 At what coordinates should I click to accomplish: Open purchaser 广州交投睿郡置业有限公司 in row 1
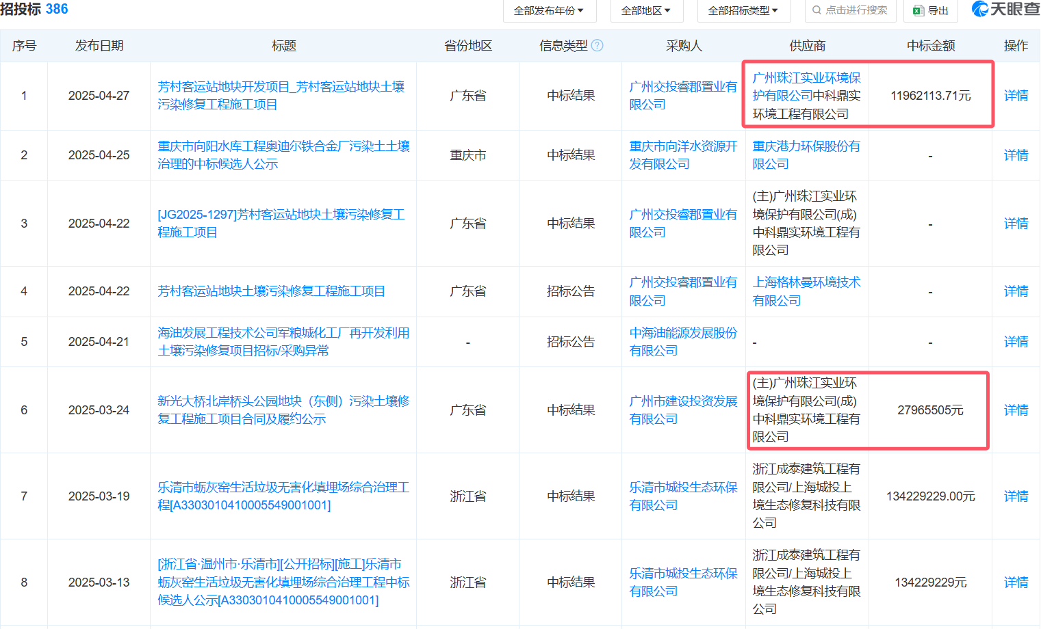pyautogui.click(x=683, y=96)
